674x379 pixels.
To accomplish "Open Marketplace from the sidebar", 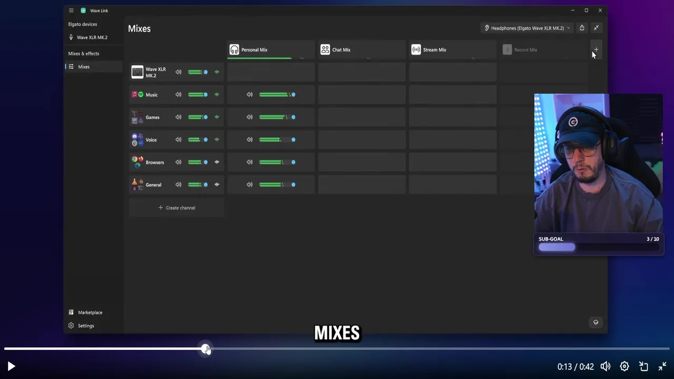I will tap(94, 312).
